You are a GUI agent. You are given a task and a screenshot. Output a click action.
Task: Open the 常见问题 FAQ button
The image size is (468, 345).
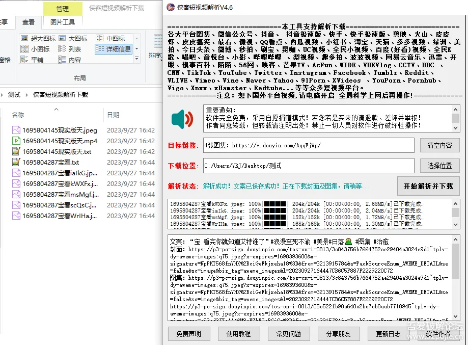pos(289,334)
